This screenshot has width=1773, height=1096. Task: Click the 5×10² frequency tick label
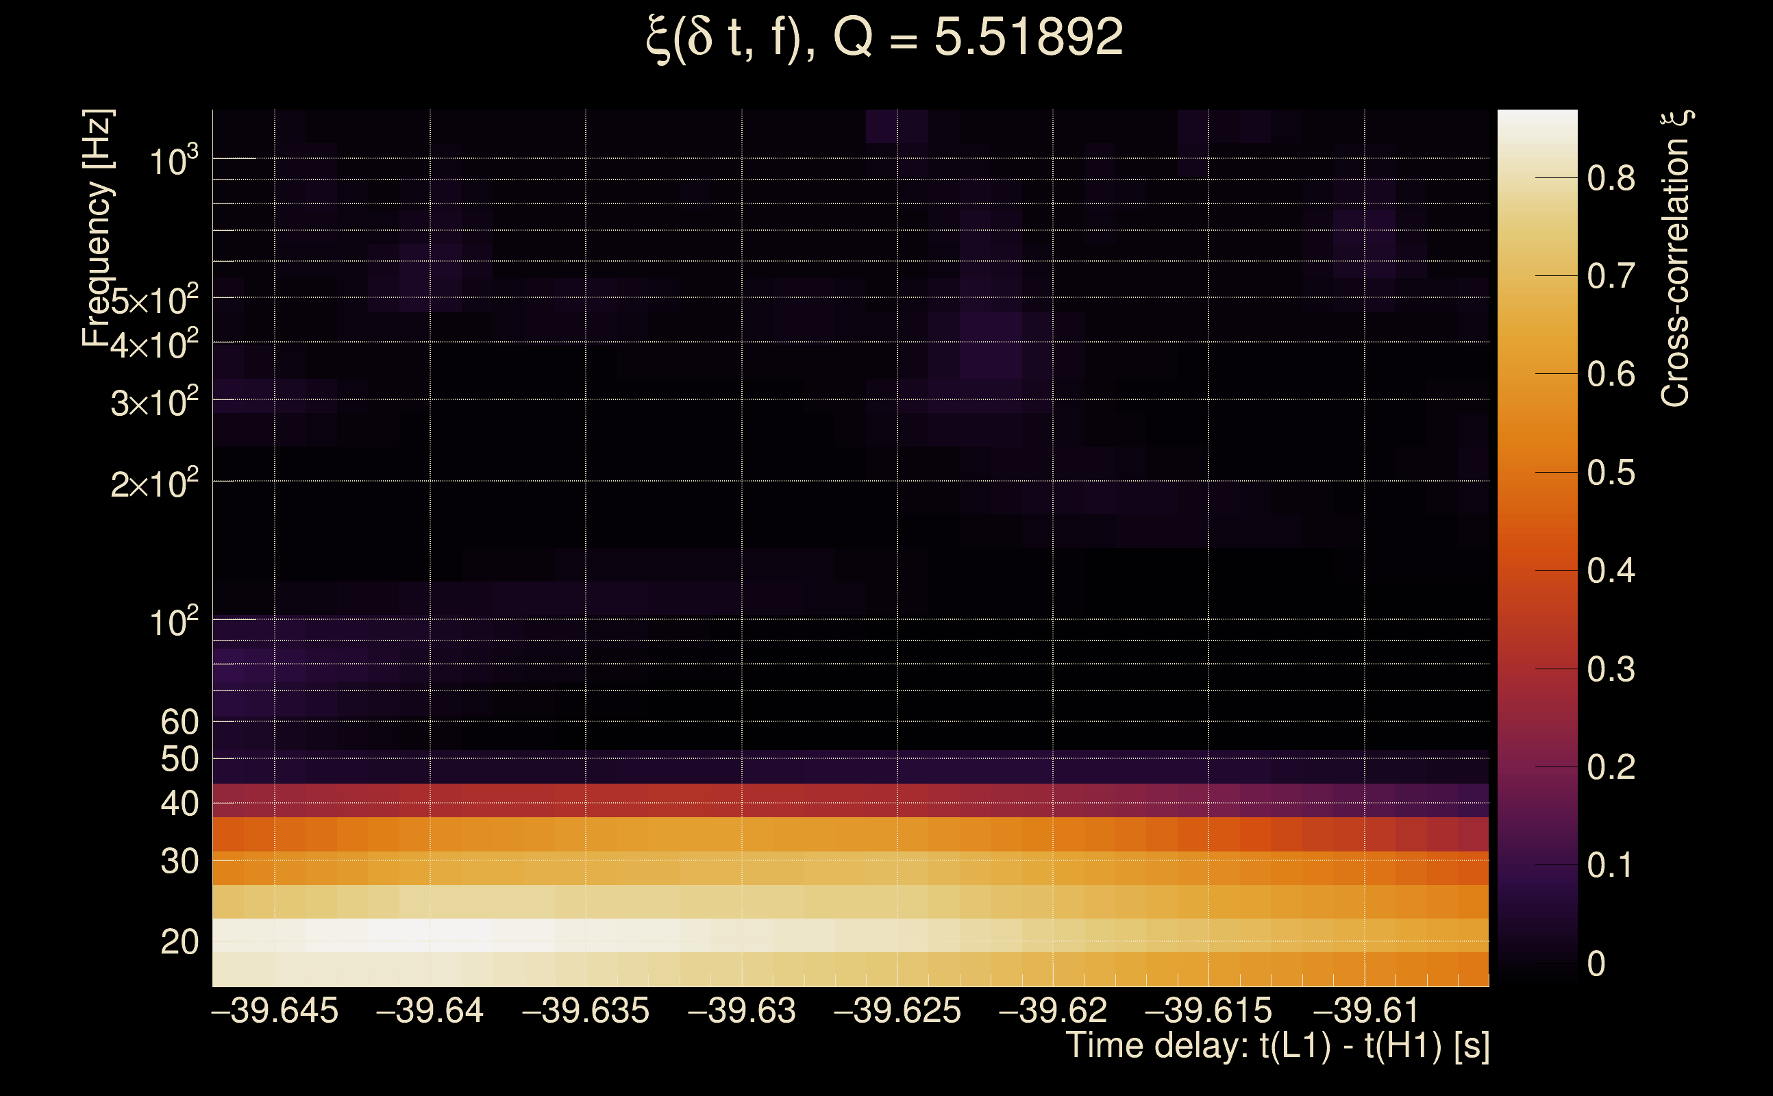point(153,300)
